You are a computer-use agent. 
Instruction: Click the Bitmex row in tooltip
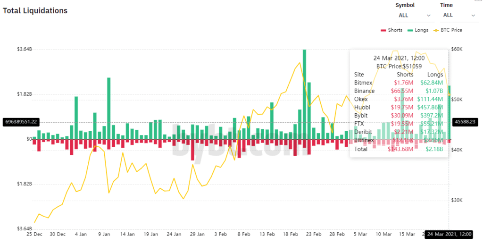[x=399, y=83]
